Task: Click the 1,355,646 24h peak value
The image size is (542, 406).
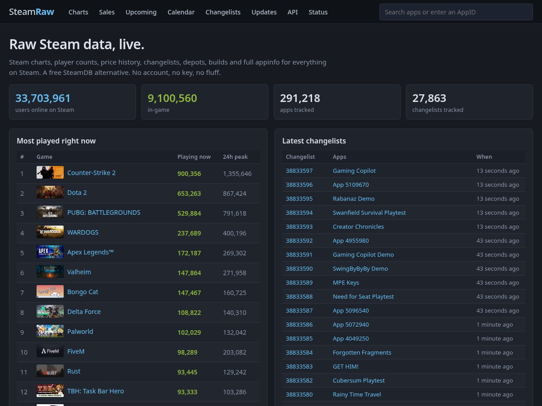Action: click(237, 174)
